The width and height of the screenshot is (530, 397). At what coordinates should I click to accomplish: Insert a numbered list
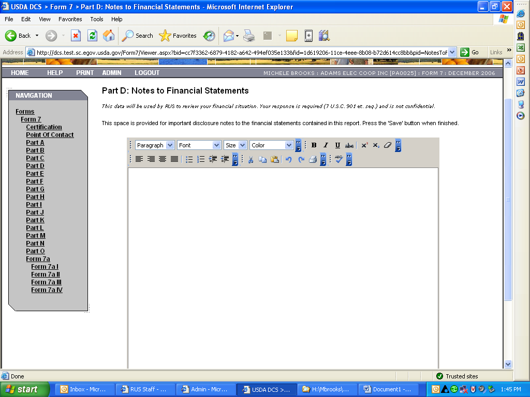pyautogui.click(x=201, y=159)
